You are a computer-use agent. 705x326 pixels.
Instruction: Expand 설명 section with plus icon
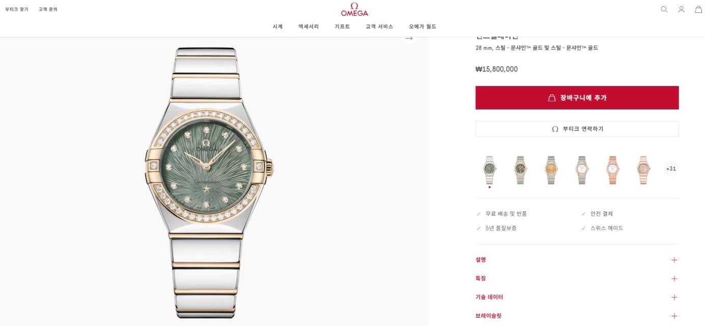pyautogui.click(x=674, y=260)
